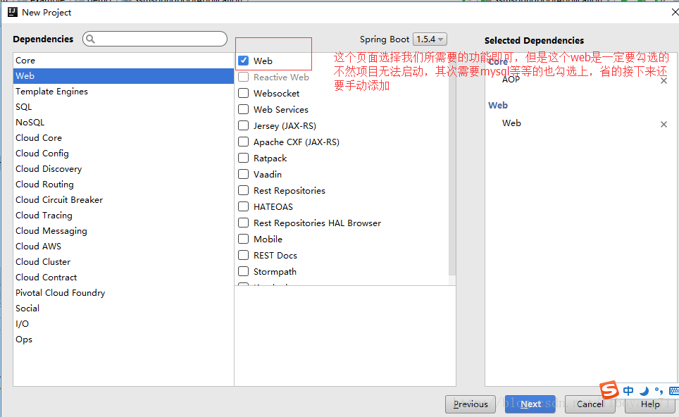This screenshot has height=417, width=679.
Task: Click the moon icon in IME bar
Action: 644,391
